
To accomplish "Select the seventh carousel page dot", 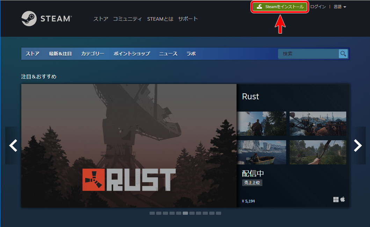I will (x=192, y=213).
